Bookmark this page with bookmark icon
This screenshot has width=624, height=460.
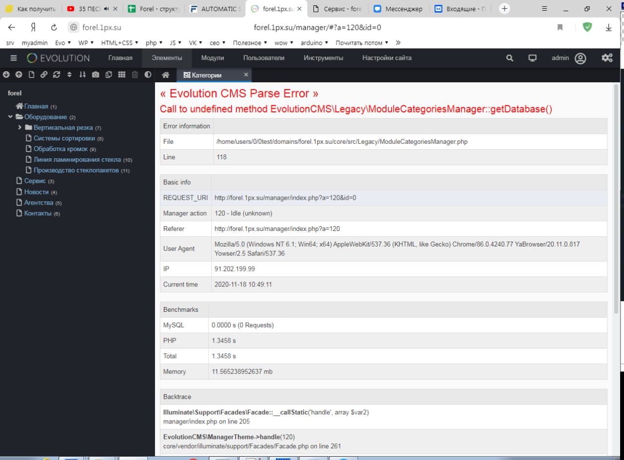(x=561, y=27)
